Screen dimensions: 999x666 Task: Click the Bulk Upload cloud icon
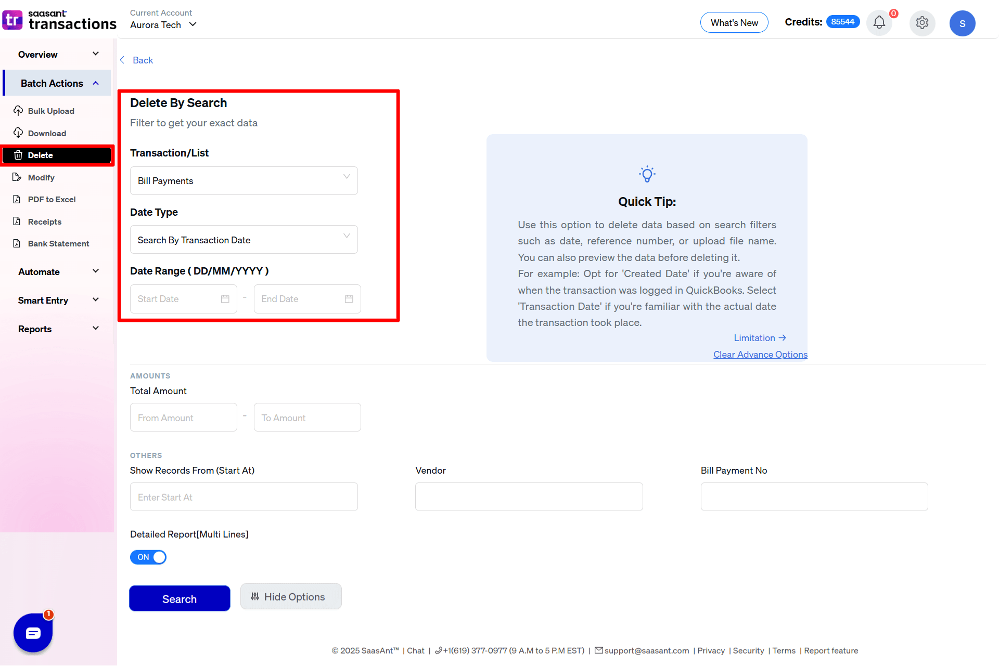18,111
